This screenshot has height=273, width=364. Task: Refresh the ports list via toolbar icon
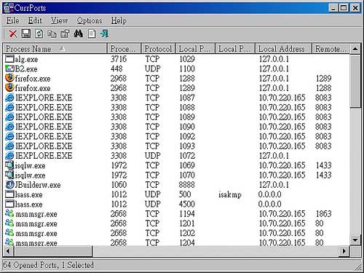(x=39, y=33)
